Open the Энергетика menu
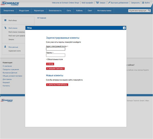153x139 pixels. tap(9, 10)
